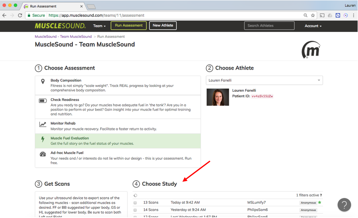Bookmark page with the star icon
The height and width of the screenshot is (218, 358).
coord(313,15)
